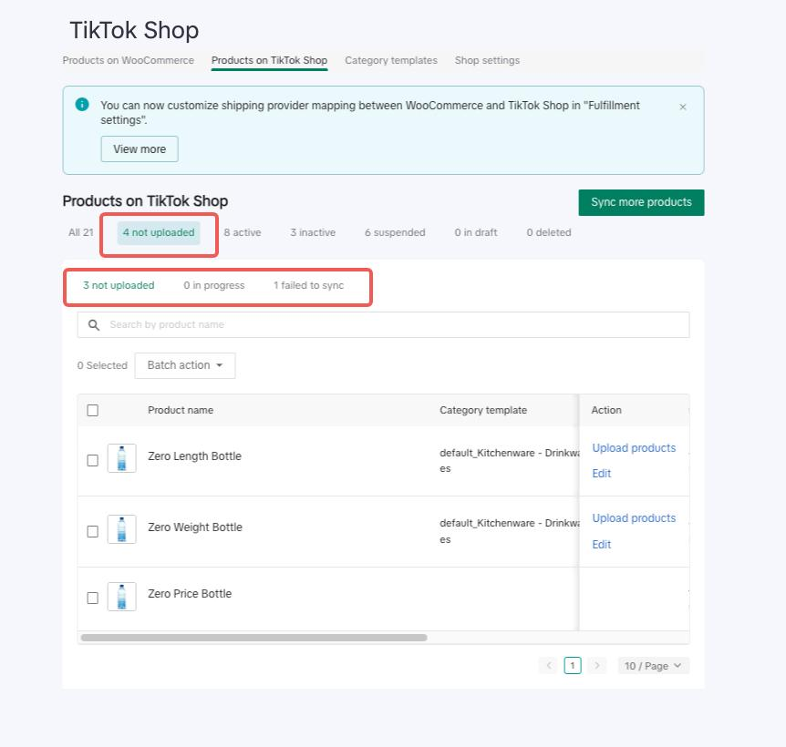Screen dimensions: 786x747
Task: Click Zero Price Bottle product image
Action: 121,596
